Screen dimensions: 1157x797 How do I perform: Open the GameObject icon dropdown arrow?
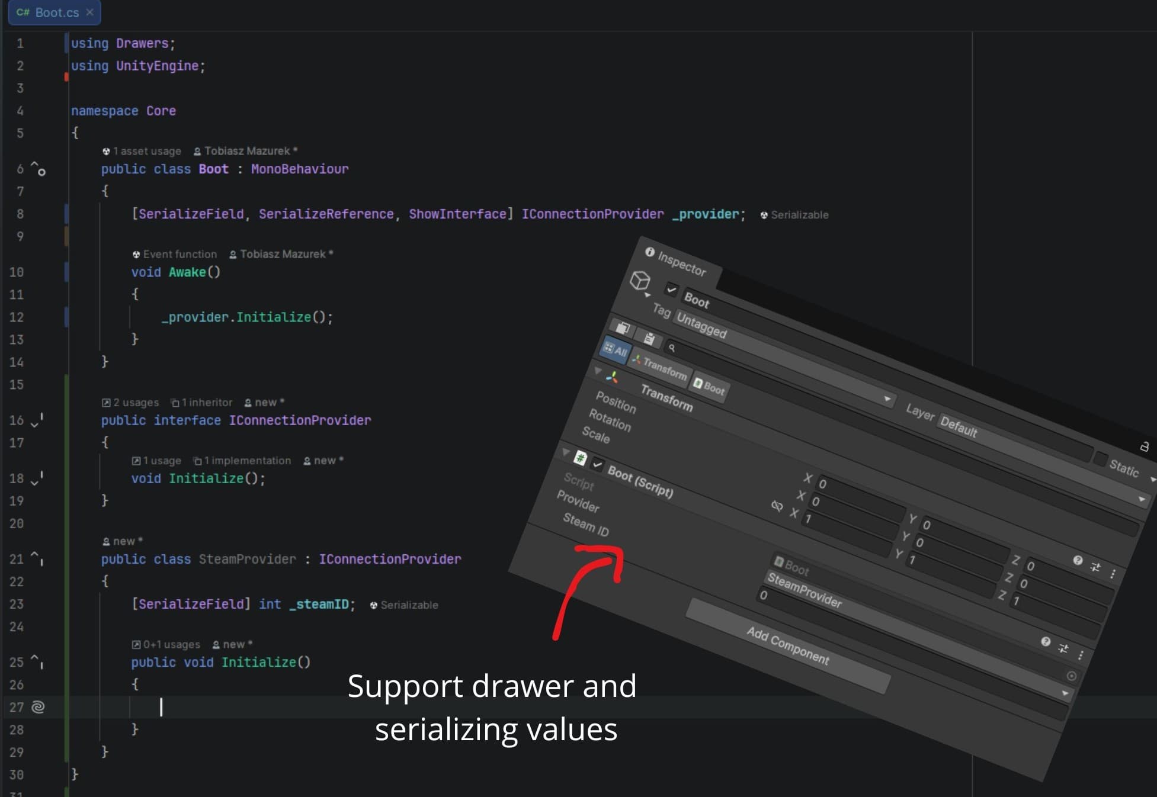click(x=648, y=295)
